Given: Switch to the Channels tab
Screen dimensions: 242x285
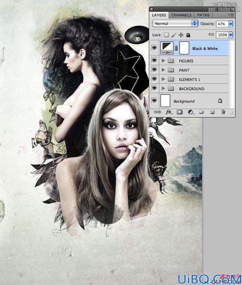Looking at the screenshot, I should pyautogui.click(x=181, y=15).
